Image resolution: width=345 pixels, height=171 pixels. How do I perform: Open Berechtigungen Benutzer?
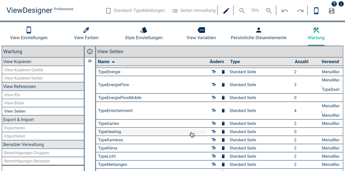pyautogui.click(x=43, y=161)
